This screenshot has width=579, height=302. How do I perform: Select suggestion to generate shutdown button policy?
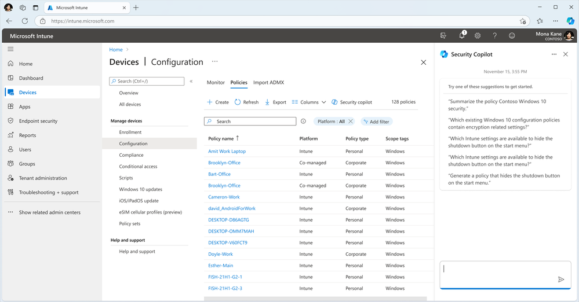tap(504, 179)
